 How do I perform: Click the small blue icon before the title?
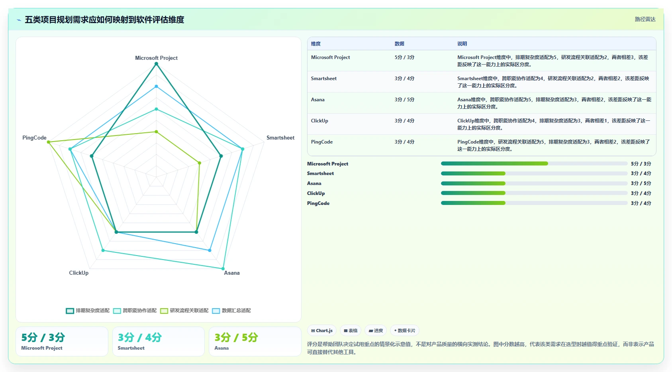[19, 20]
